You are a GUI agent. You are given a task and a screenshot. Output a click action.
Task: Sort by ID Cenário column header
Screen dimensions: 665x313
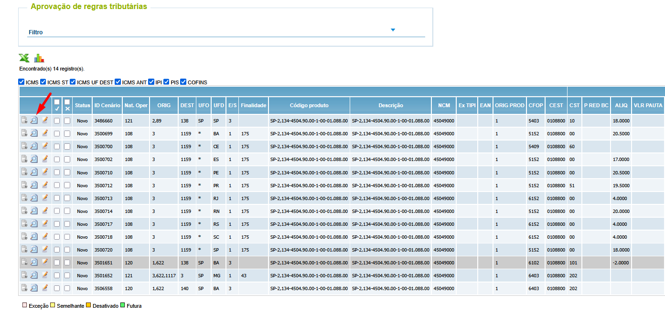click(x=107, y=105)
